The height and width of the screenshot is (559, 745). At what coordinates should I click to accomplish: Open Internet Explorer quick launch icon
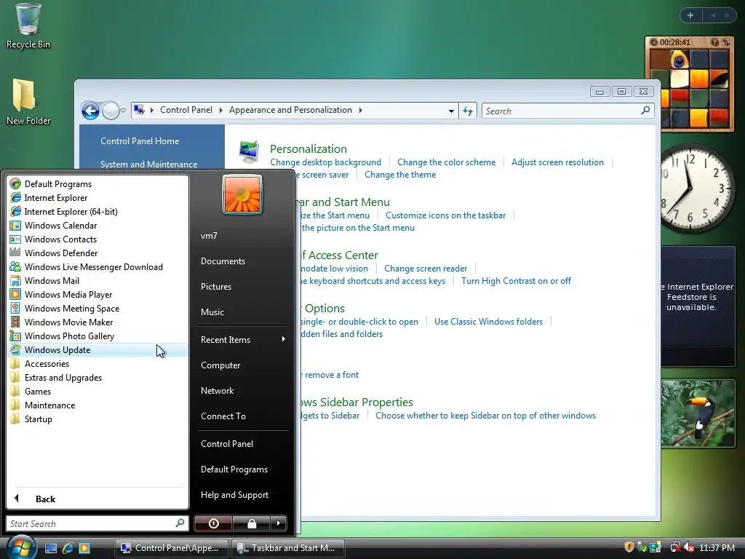click(68, 548)
